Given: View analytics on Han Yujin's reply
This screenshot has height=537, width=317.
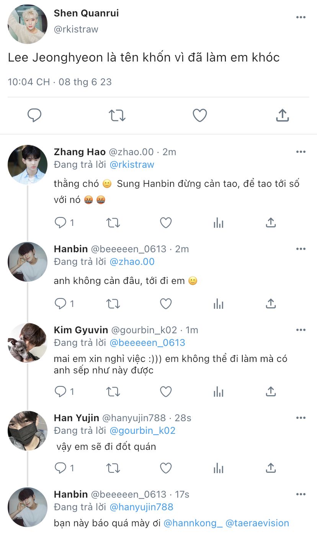Looking at the screenshot, I should tap(218, 468).
